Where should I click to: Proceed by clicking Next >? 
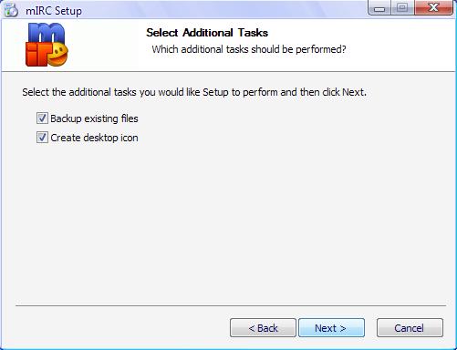point(331,328)
